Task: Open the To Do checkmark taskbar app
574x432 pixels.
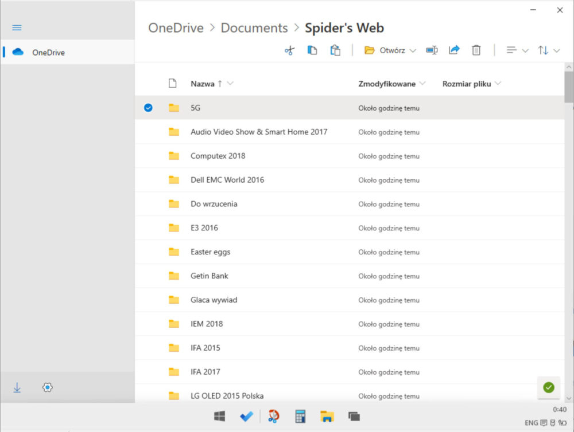Action: tap(246, 417)
